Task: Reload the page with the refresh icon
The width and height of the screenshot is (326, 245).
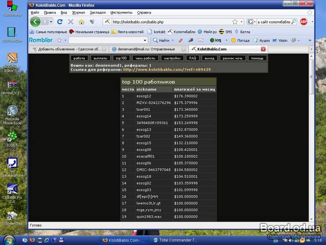Action: click(60, 21)
